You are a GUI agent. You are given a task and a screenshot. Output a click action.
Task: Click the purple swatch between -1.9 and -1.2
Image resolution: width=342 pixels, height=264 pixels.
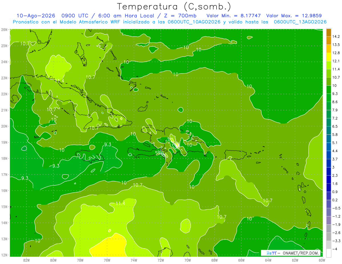tap(329, 220)
